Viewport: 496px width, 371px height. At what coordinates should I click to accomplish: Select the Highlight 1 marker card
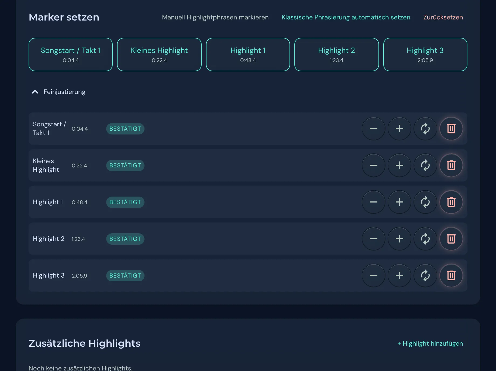pos(248,55)
